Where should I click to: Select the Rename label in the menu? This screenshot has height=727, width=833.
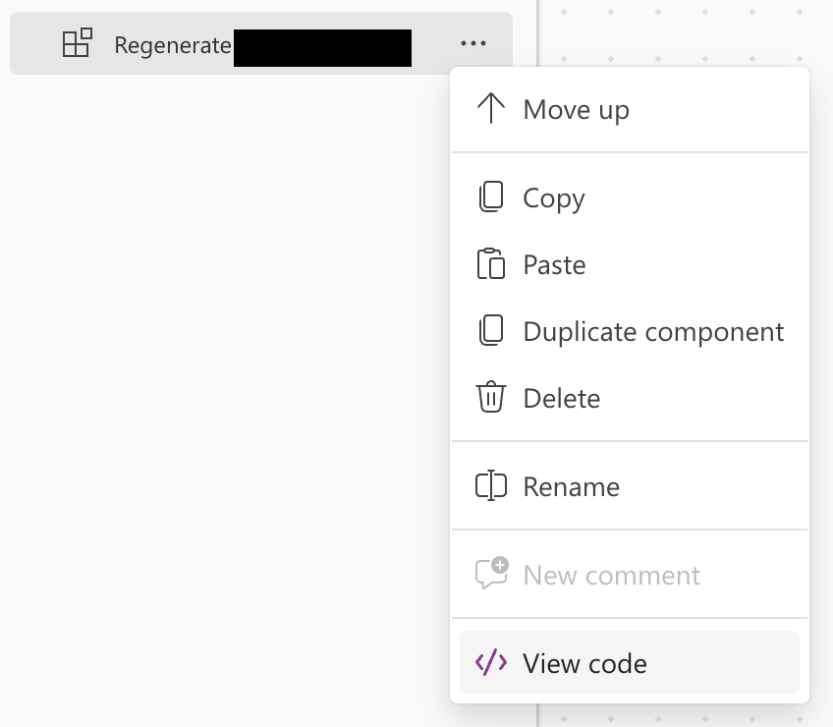[572, 487]
